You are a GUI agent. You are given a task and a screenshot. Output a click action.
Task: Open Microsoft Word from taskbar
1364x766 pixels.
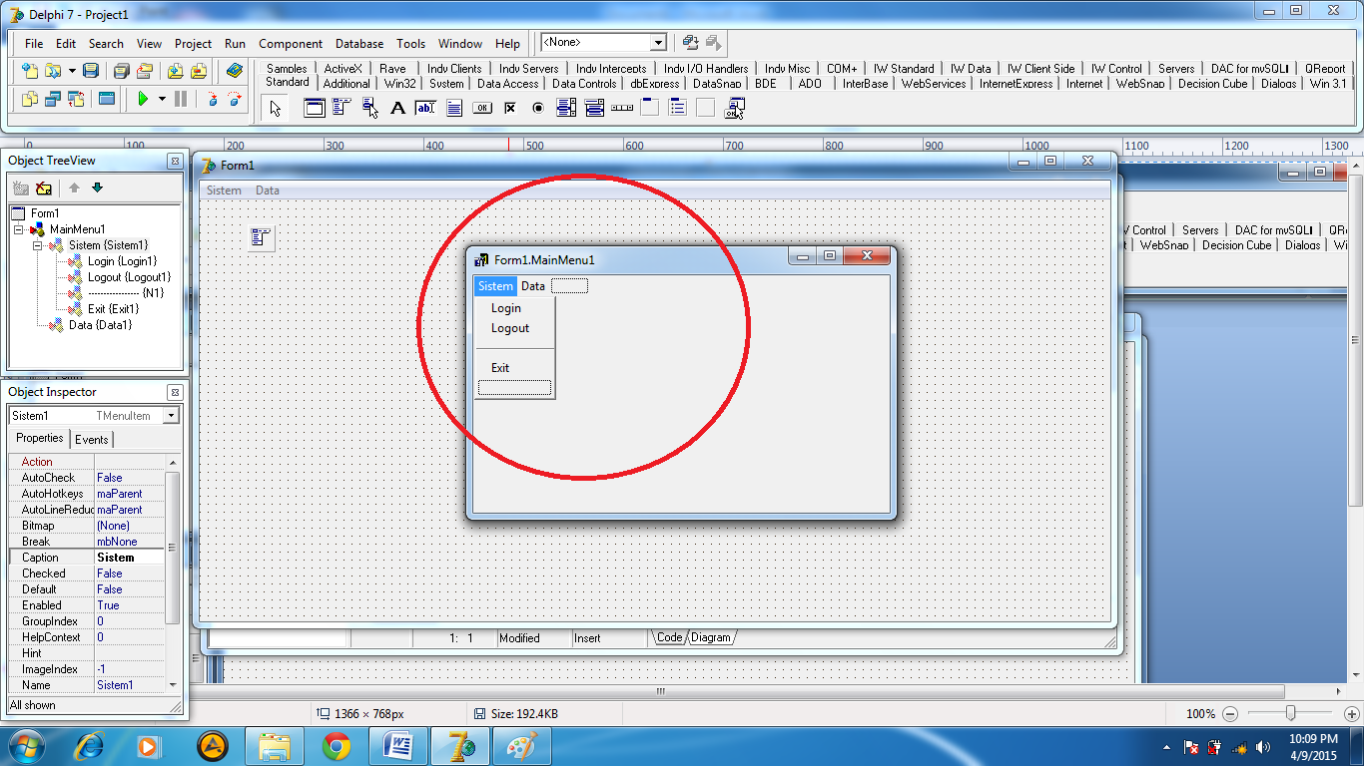point(397,746)
